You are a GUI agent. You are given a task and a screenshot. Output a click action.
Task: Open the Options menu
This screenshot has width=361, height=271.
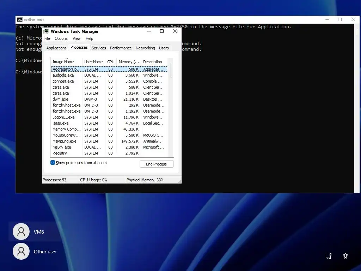pyautogui.click(x=61, y=38)
